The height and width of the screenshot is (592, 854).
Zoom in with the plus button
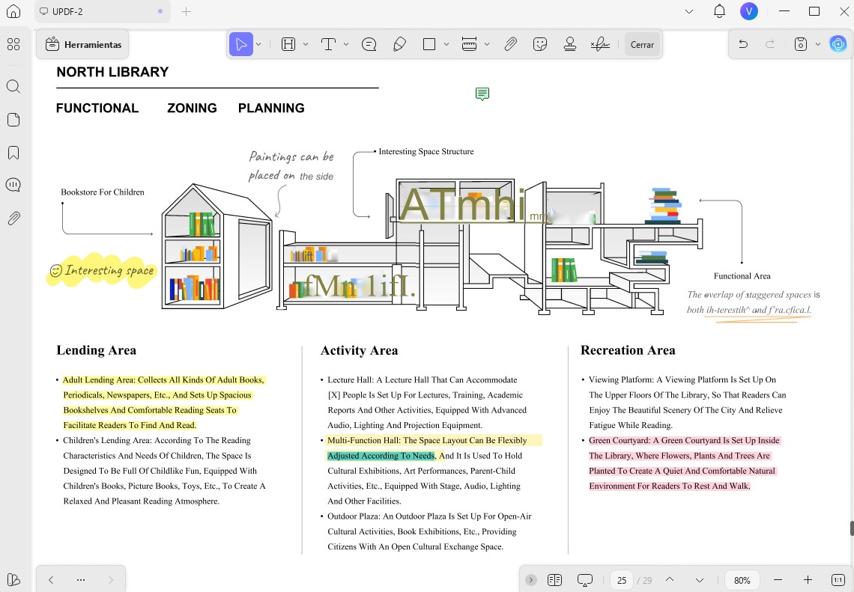click(x=808, y=580)
